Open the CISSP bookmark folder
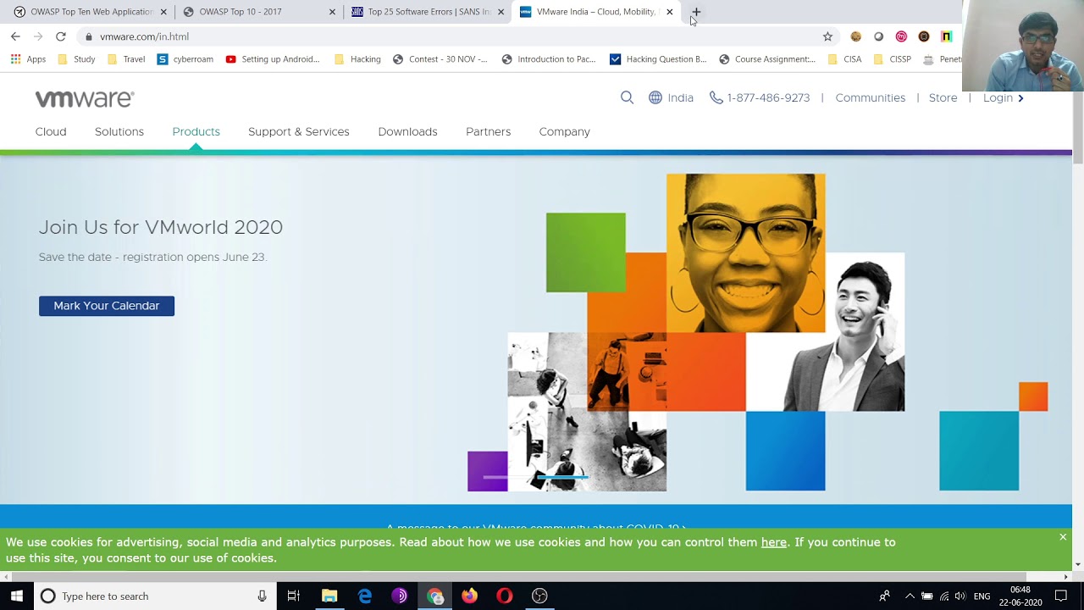1084x610 pixels. 892,59
